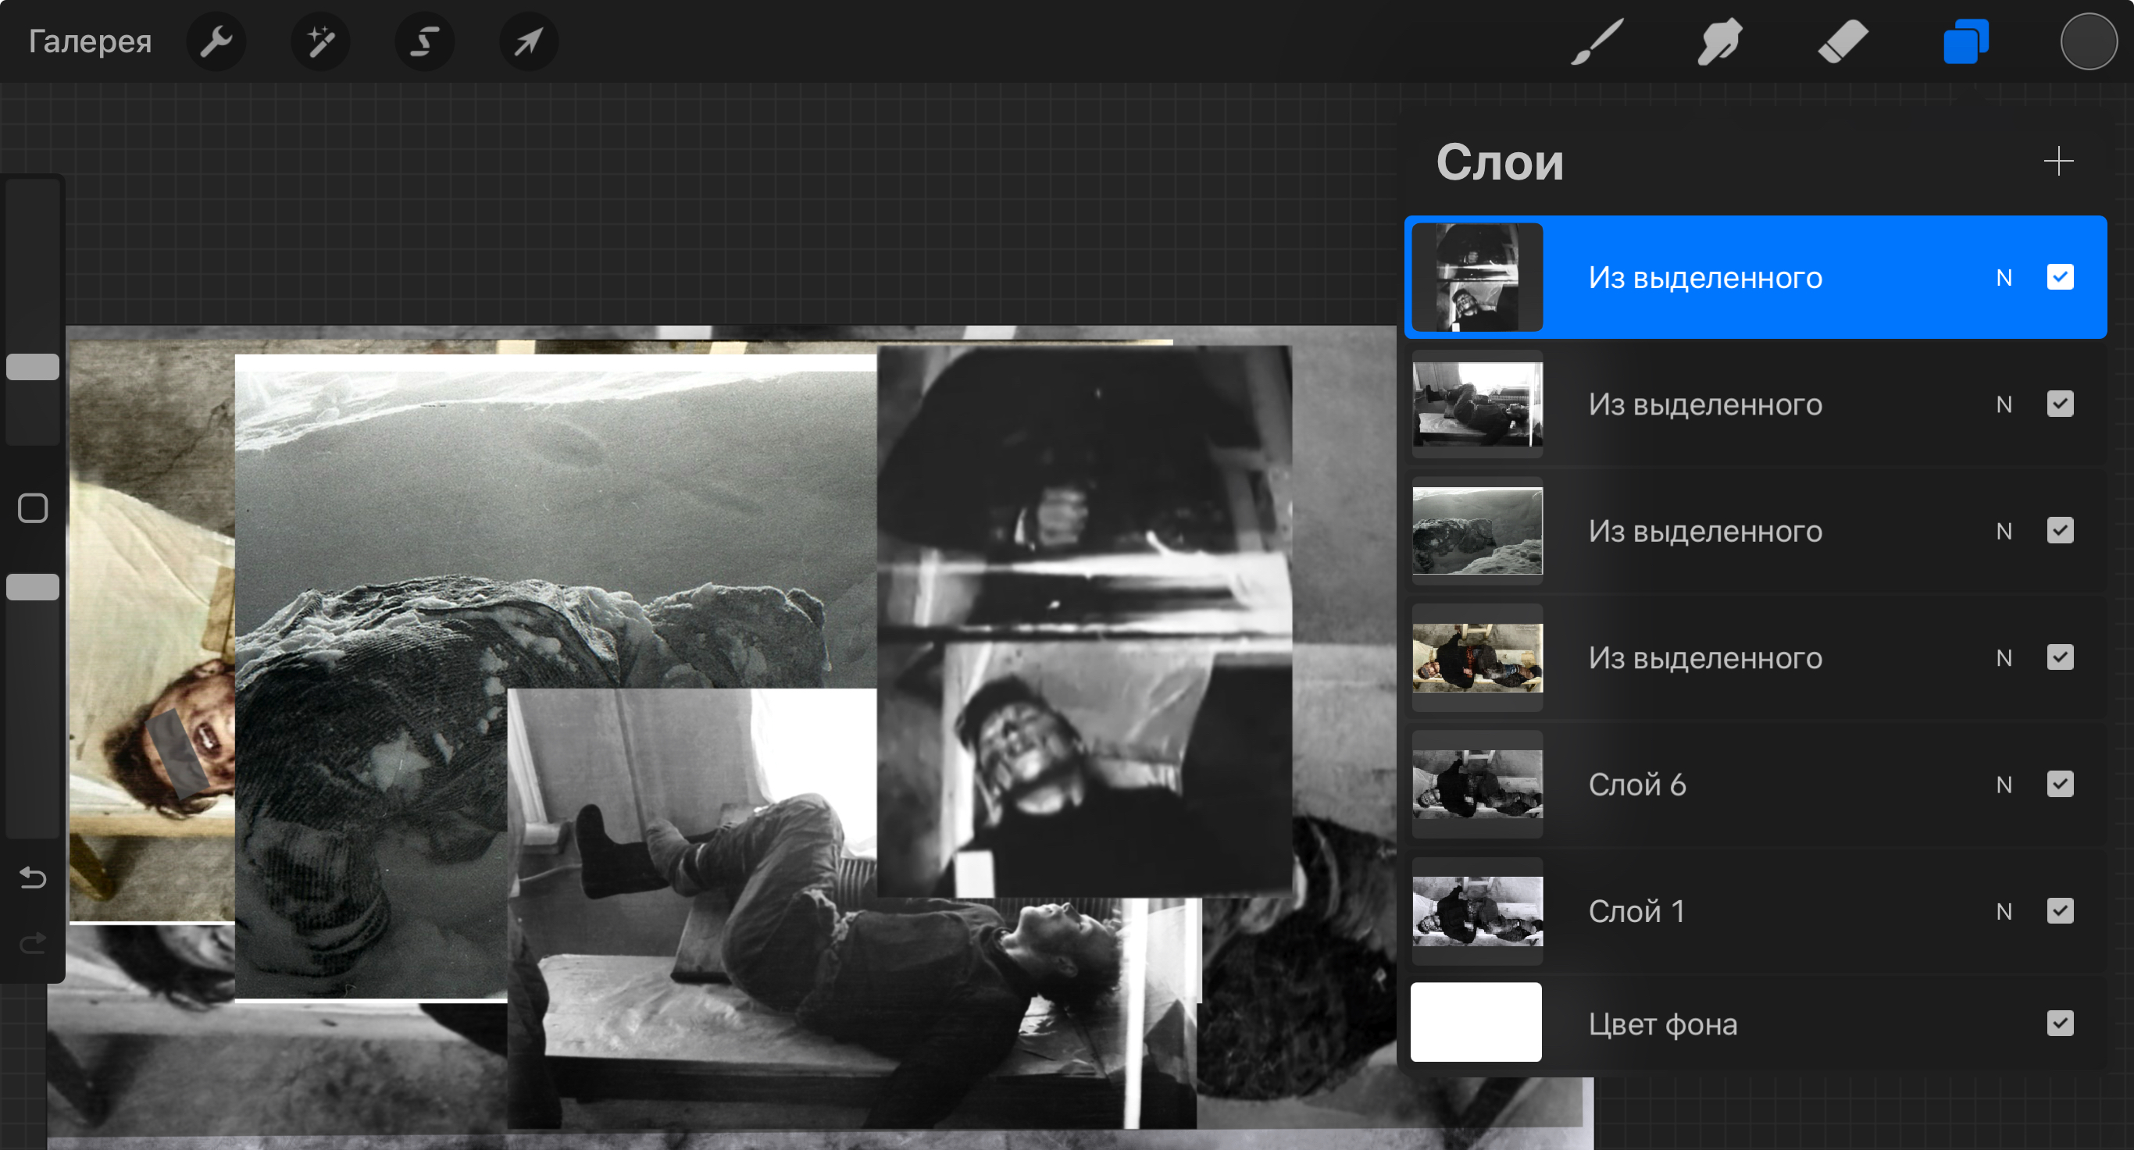Click the Слои panel title
The image size is (2134, 1150).
coord(1500,162)
